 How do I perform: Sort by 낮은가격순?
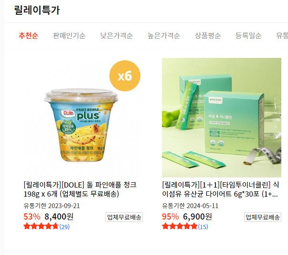point(117,35)
